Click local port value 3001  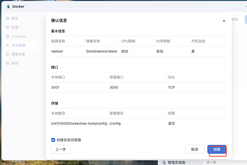click(x=55, y=87)
